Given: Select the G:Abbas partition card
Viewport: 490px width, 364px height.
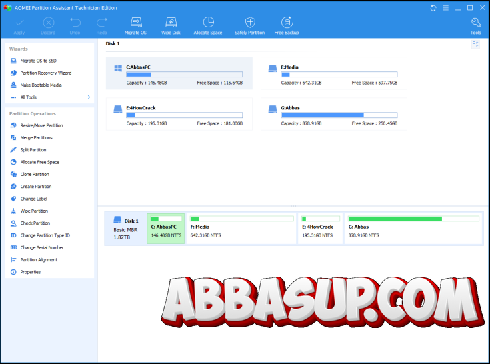Looking at the screenshot, I should [334, 114].
